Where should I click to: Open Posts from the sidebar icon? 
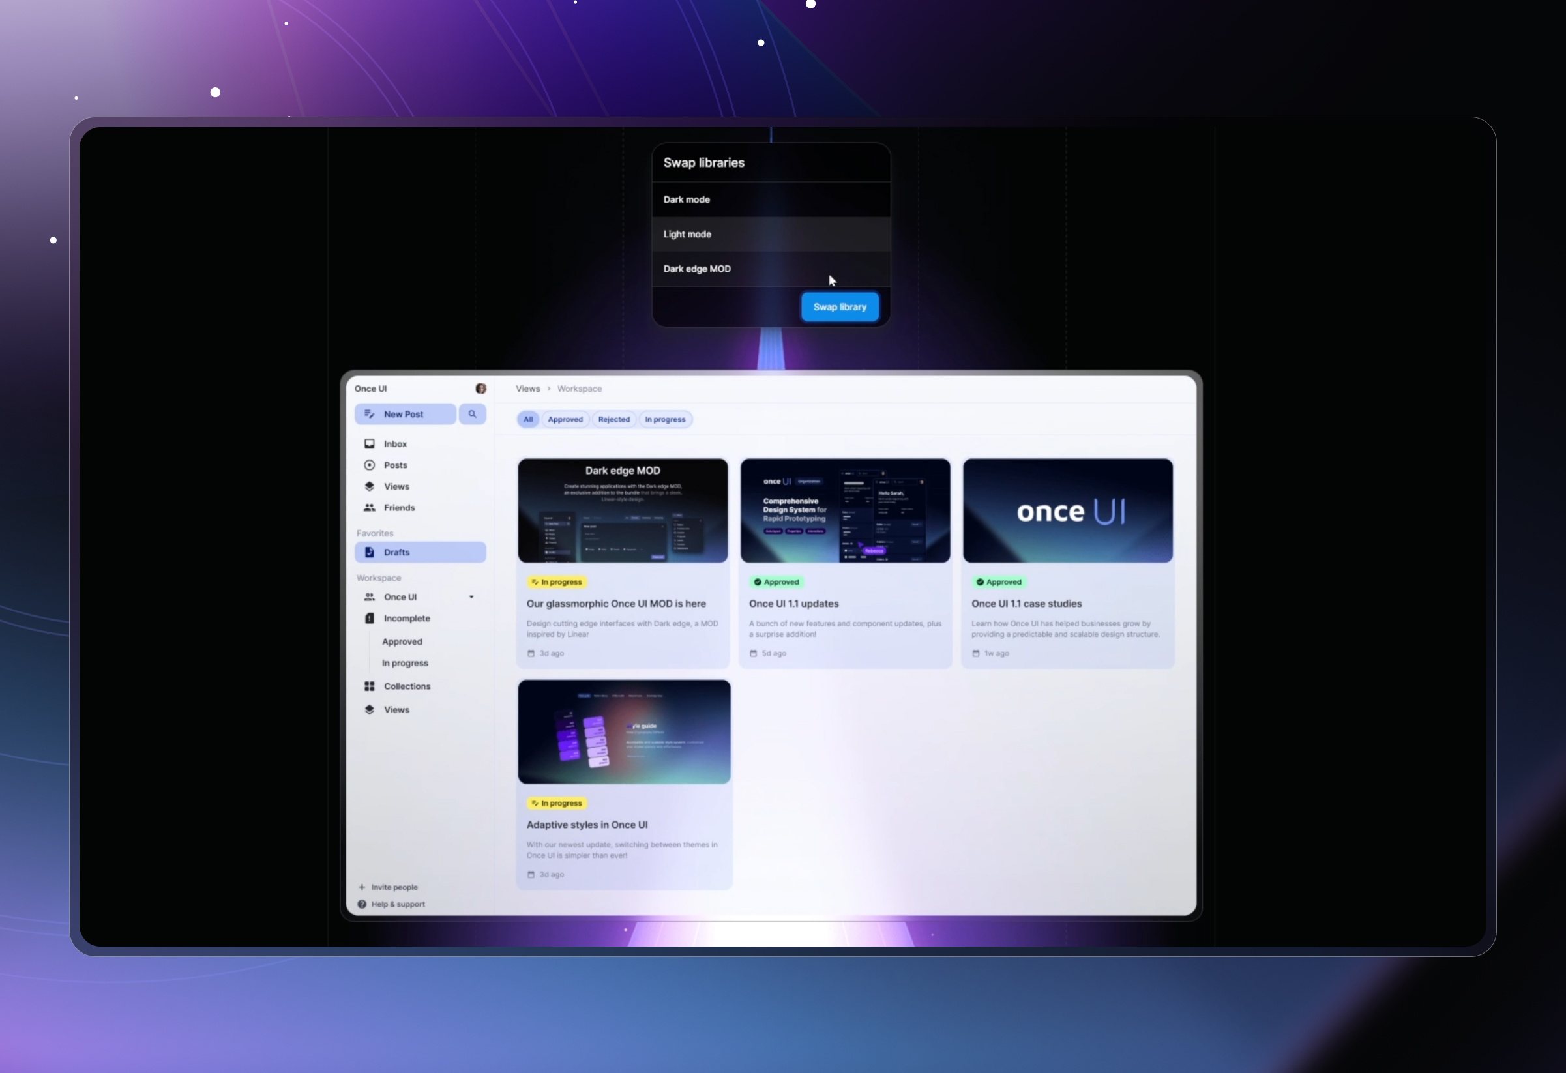tap(369, 465)
